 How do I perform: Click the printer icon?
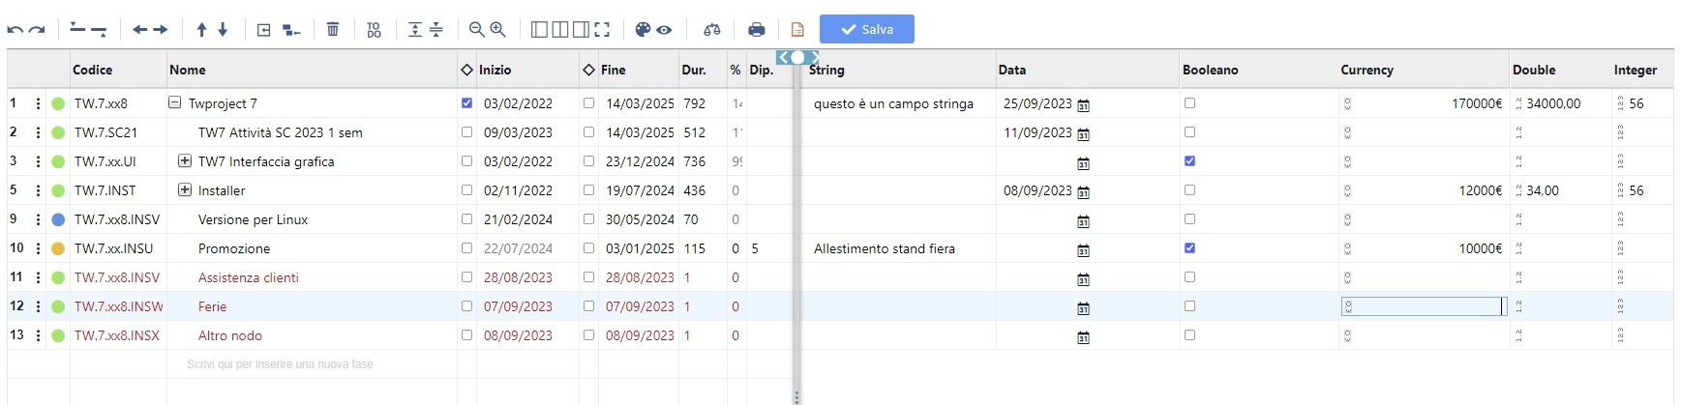point(757,30)
